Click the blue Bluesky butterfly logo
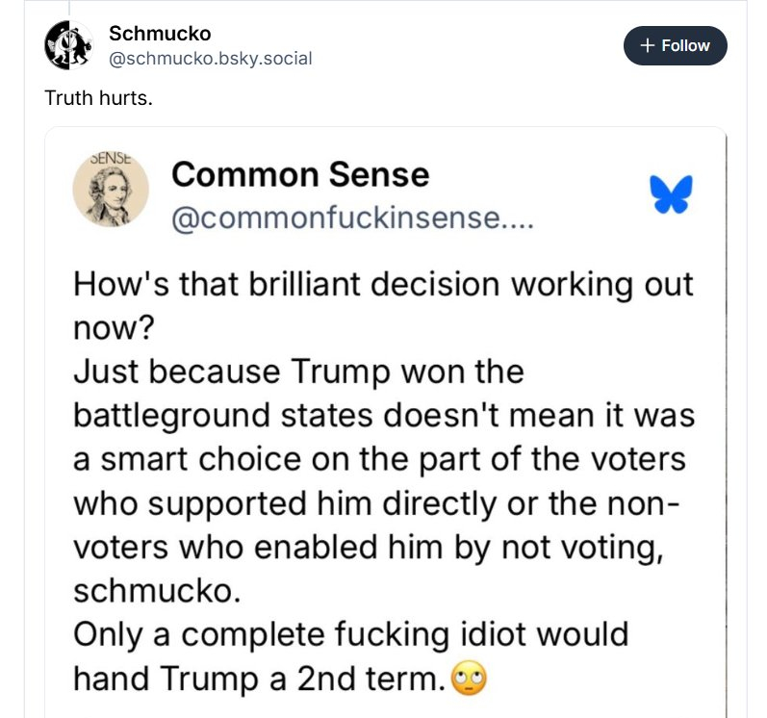The image size is (767, 718). coord(671,194)
